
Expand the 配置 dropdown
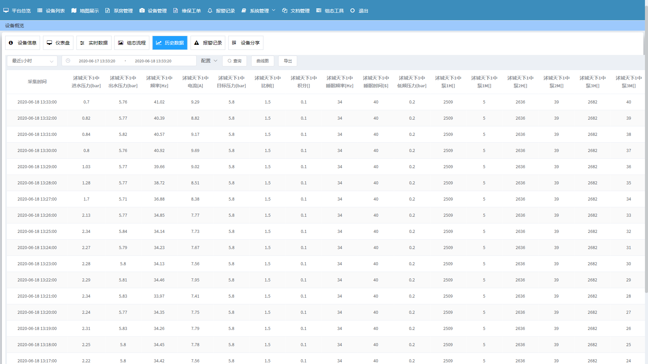(x=209, y=61)
